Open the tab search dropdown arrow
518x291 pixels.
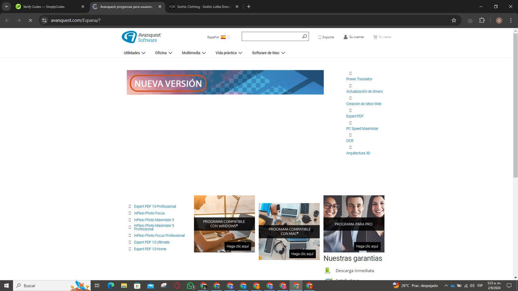[x=6, y=7]
